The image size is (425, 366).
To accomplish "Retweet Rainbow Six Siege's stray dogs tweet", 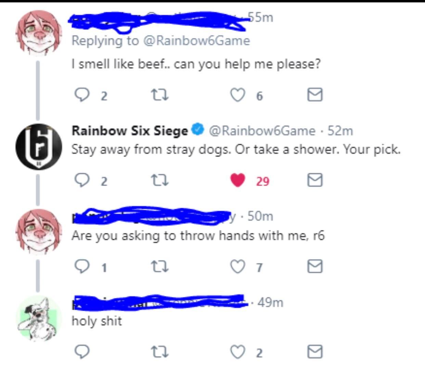I will pos(160,180).
